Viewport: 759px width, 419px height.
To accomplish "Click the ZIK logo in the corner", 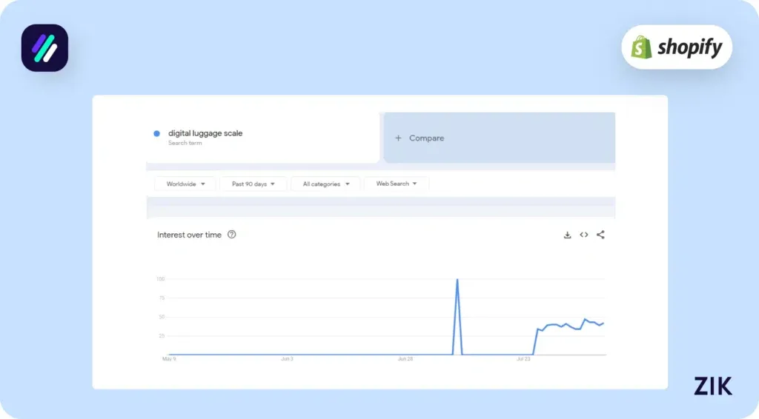I will tap(712, 386).
